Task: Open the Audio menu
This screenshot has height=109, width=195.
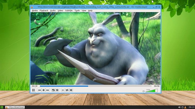Action: pos(53,10)
